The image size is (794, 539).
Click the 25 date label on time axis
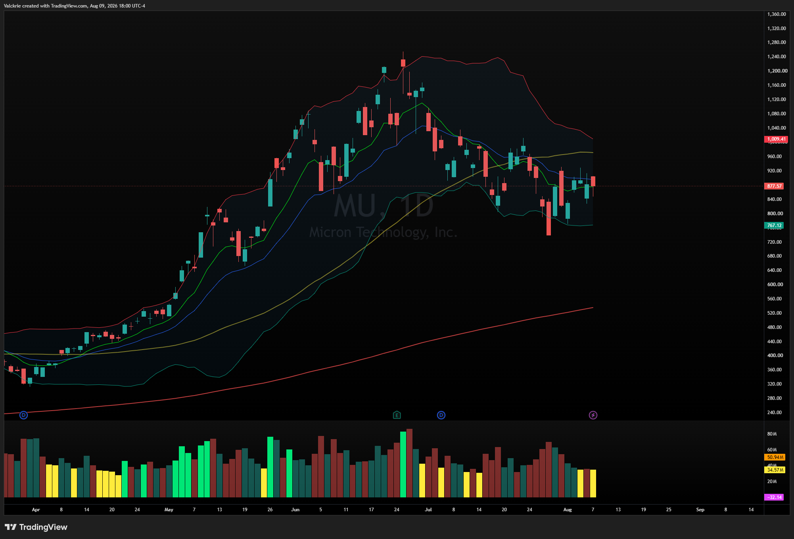[669, 510]
